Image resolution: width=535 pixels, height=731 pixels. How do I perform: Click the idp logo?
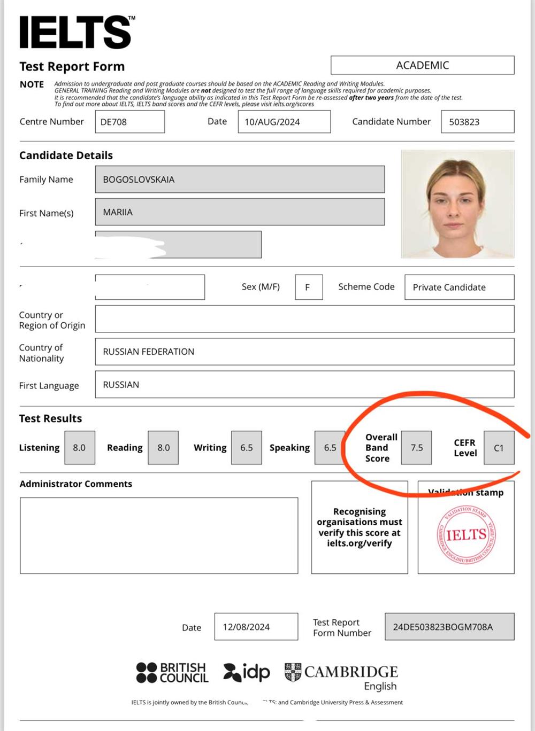click(x=247, y=672)
